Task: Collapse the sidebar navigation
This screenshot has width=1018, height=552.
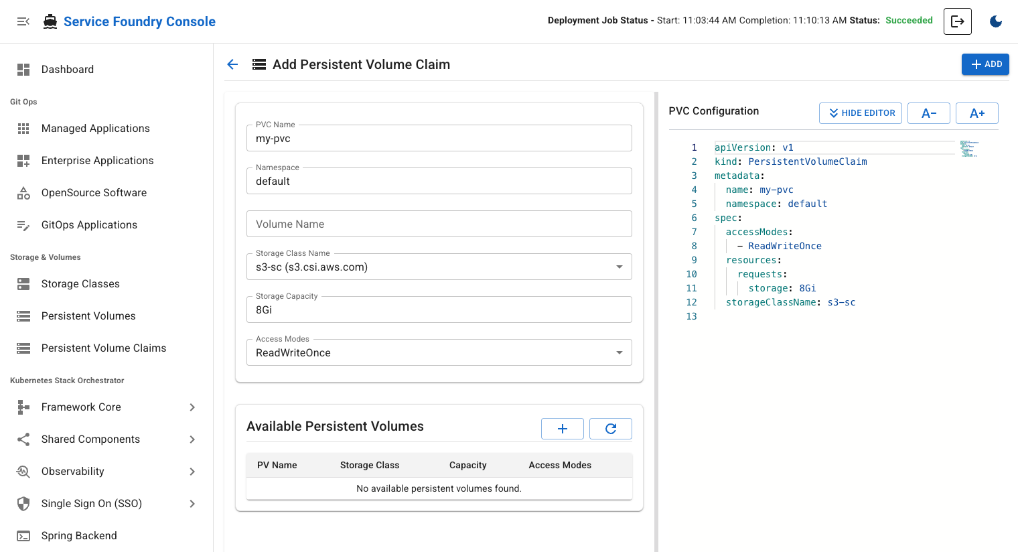Action: point(23,21)
